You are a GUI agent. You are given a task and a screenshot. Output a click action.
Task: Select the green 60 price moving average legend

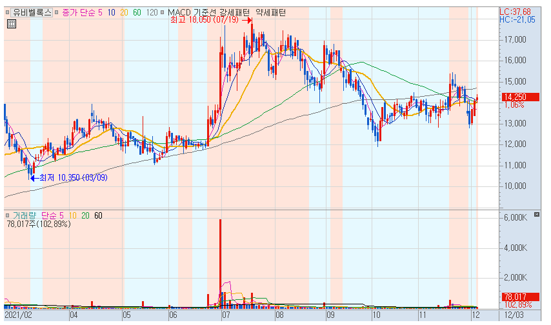(137, 13)
